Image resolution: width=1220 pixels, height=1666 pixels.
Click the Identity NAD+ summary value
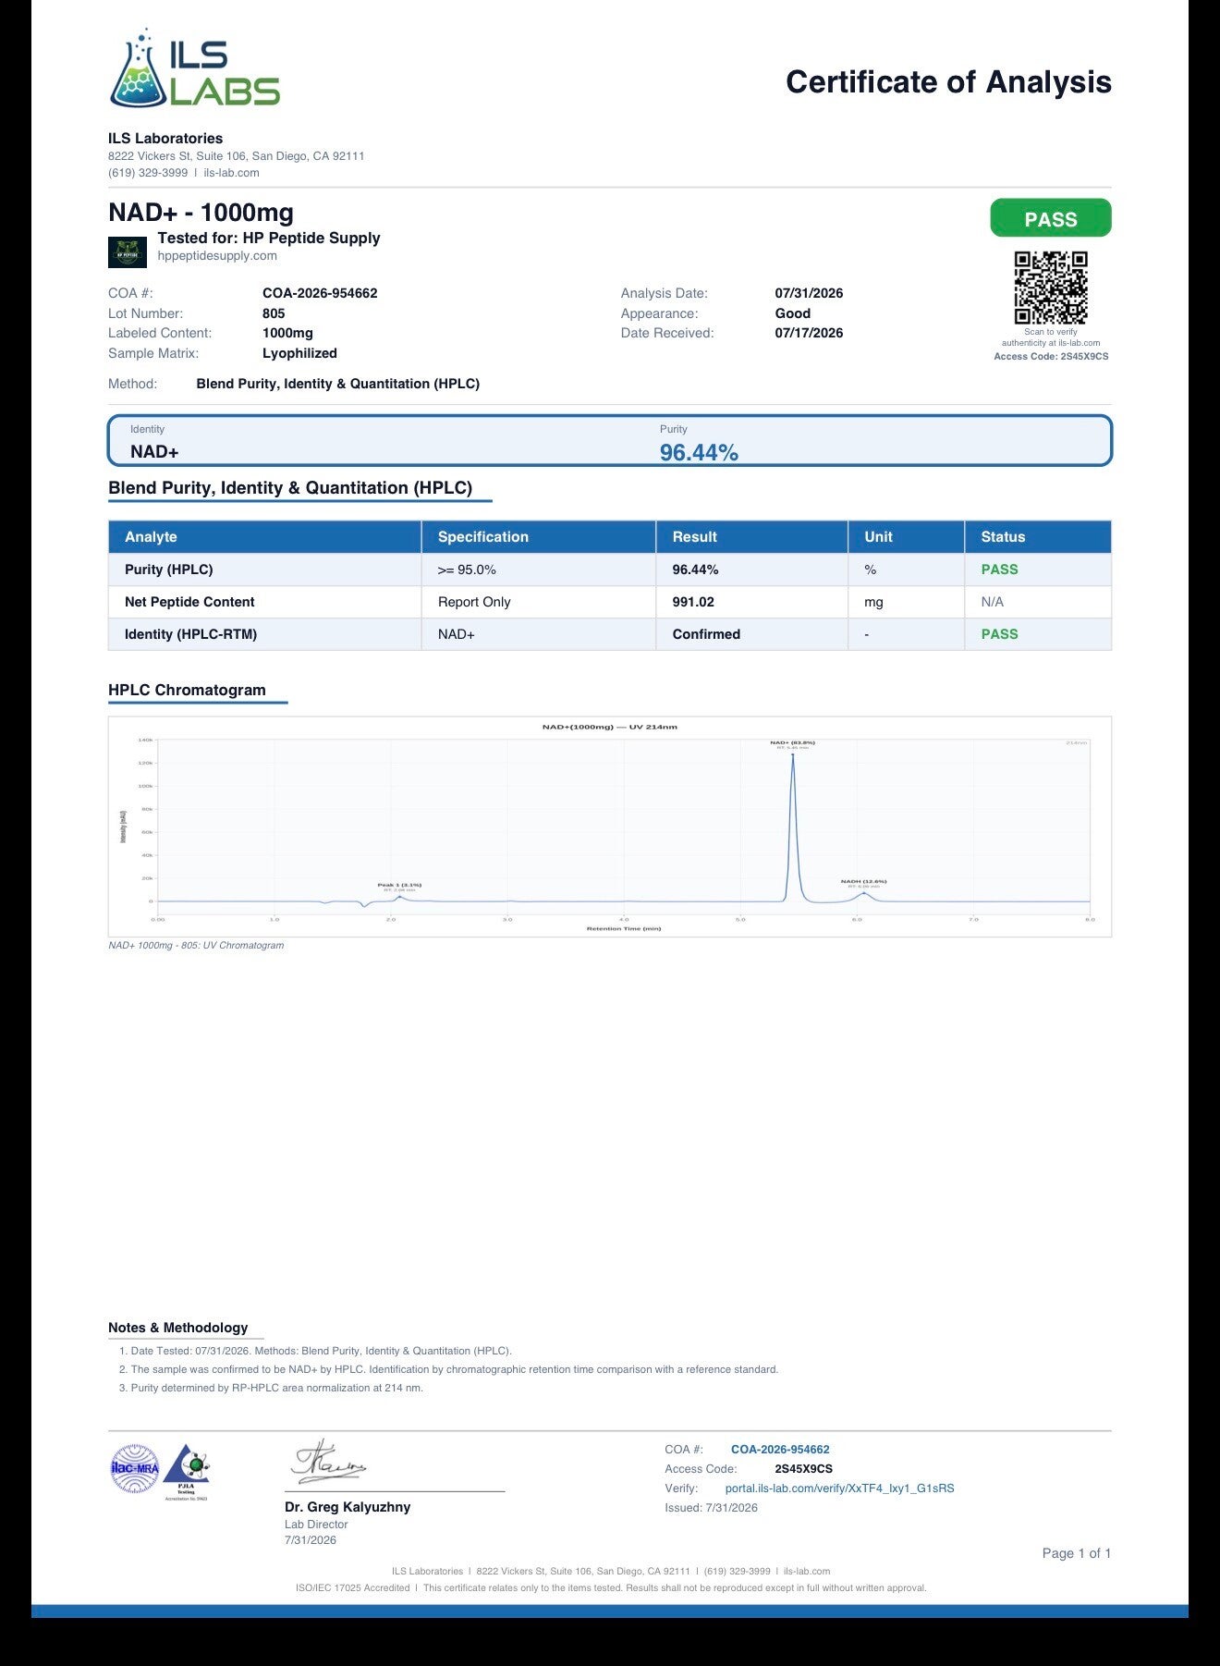pyautogui.click(x=154, y=451)
